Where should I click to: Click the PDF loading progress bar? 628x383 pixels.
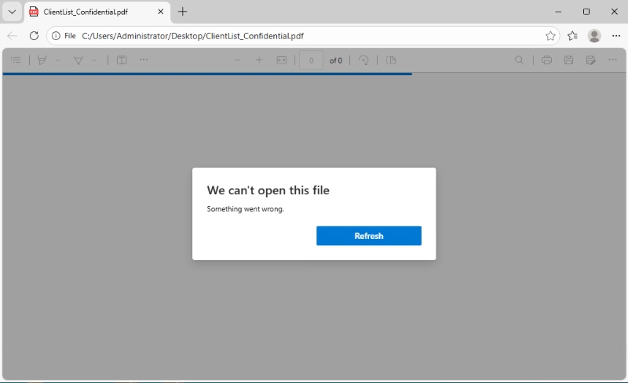[207, 74]
